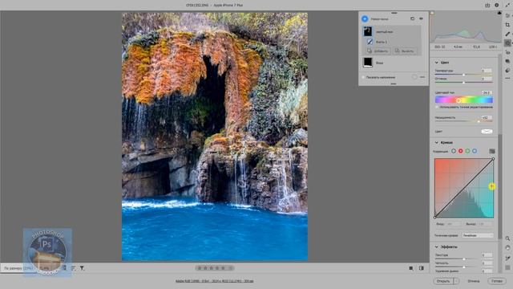
Task: Select the second mask with black thumbnail
Action: [368, 63]
